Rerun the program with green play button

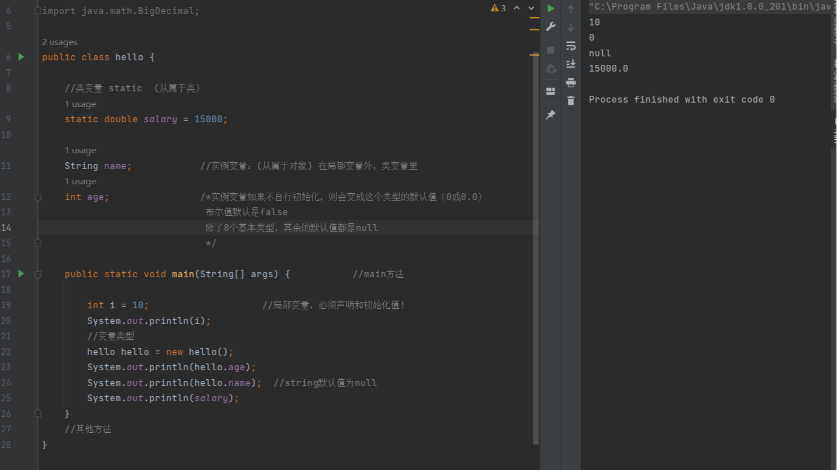click(x=551, y=8)
